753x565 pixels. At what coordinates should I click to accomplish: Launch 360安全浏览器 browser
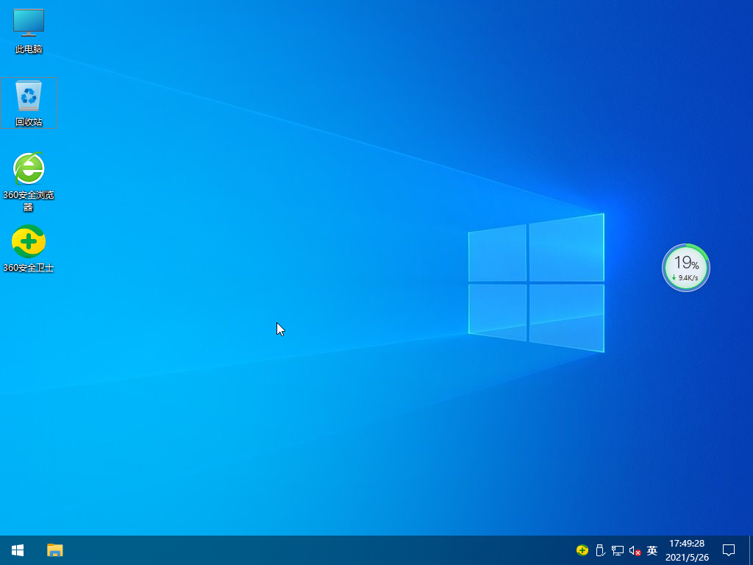pyautogui.click(x=28, y=169)
